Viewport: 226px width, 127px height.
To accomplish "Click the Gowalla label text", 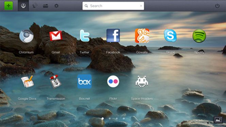I will click(142, 52).
